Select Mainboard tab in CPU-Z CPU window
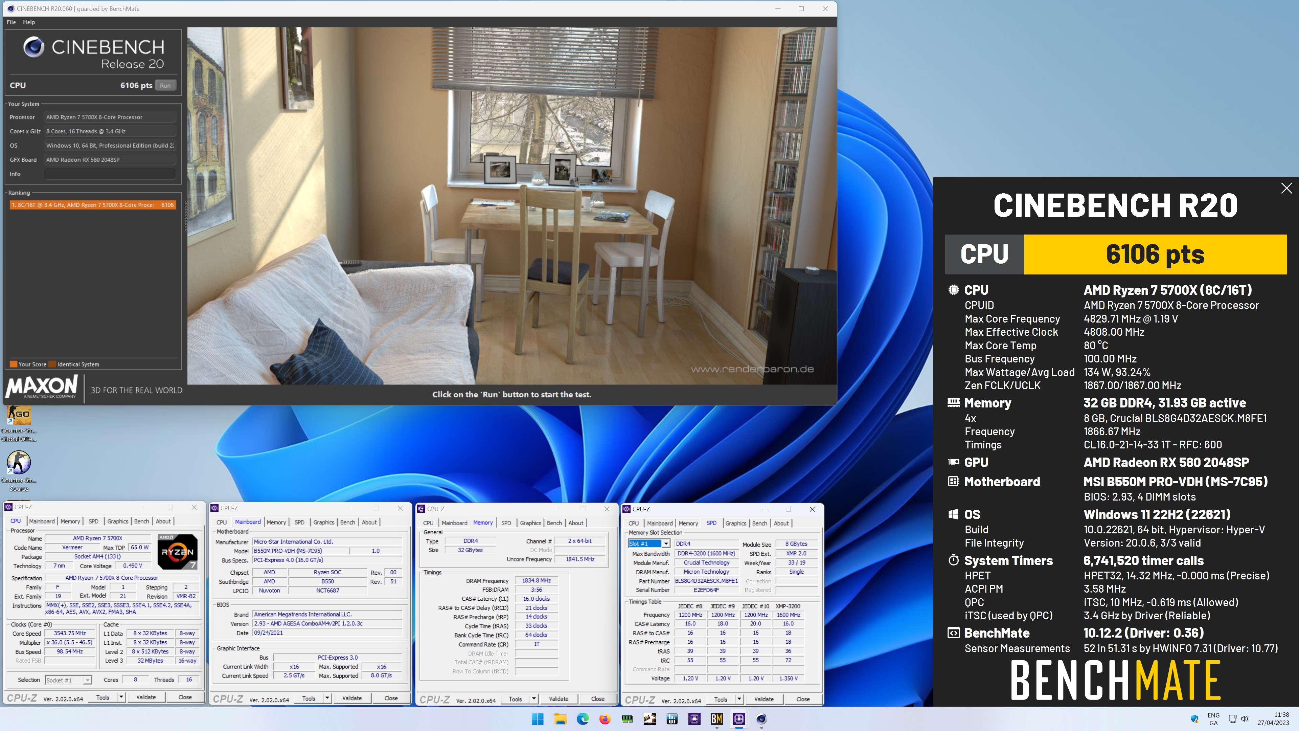 tap(42, 521)
